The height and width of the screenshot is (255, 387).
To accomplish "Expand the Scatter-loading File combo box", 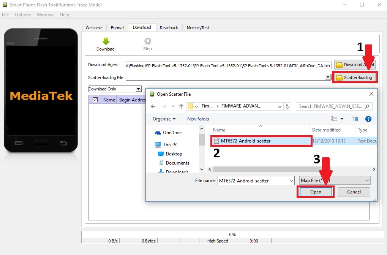I will click(x=328, y=77).
